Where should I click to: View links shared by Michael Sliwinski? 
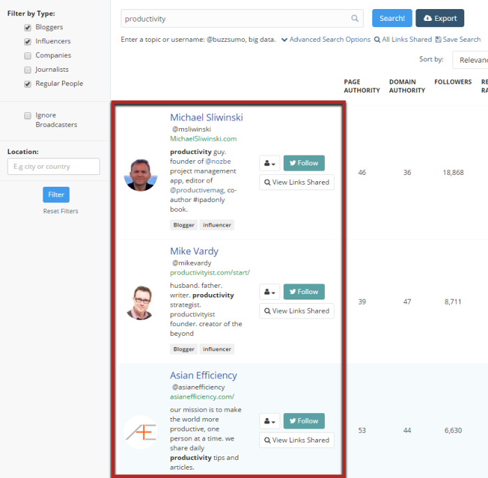pos(296,183)
